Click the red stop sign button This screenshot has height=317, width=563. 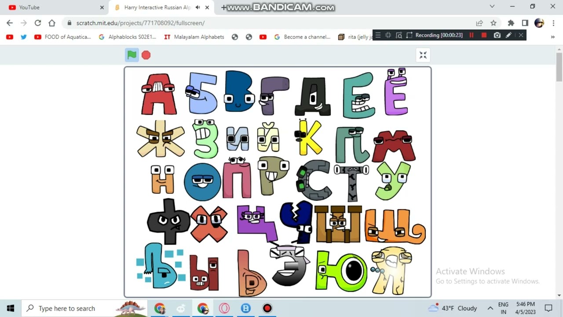[146, 55]
